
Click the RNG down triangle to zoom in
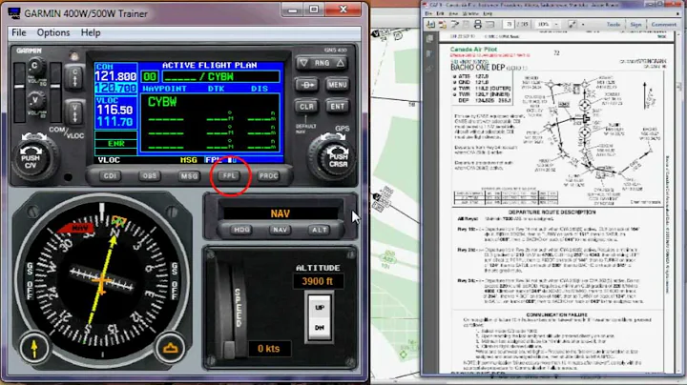(x=303, y=63)
